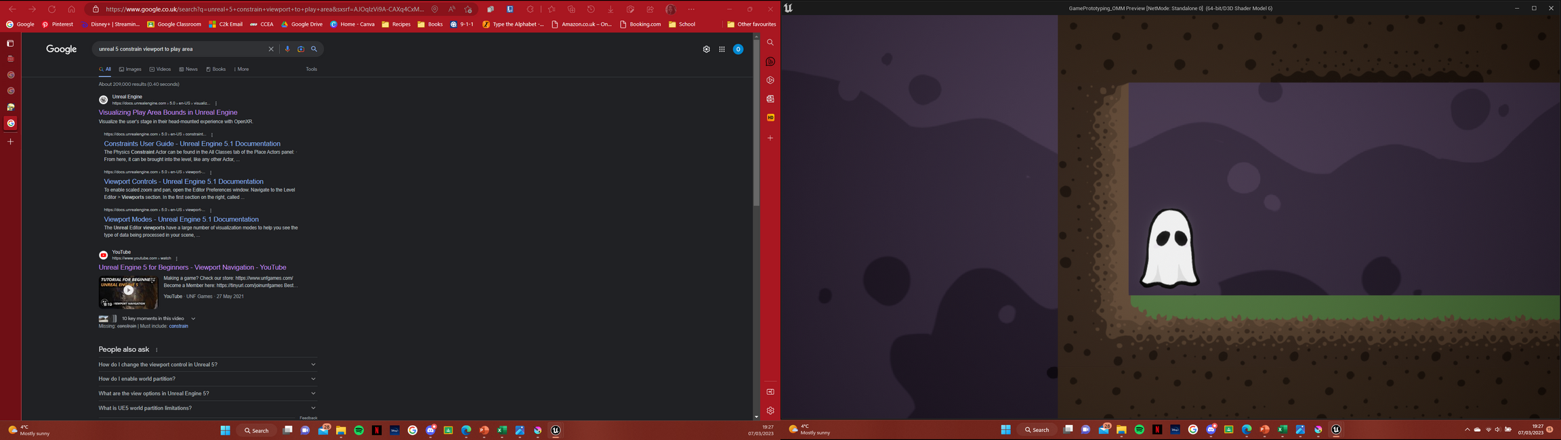
Task: Open Excel from taskbar below game preview
Action: [1283, 430]
